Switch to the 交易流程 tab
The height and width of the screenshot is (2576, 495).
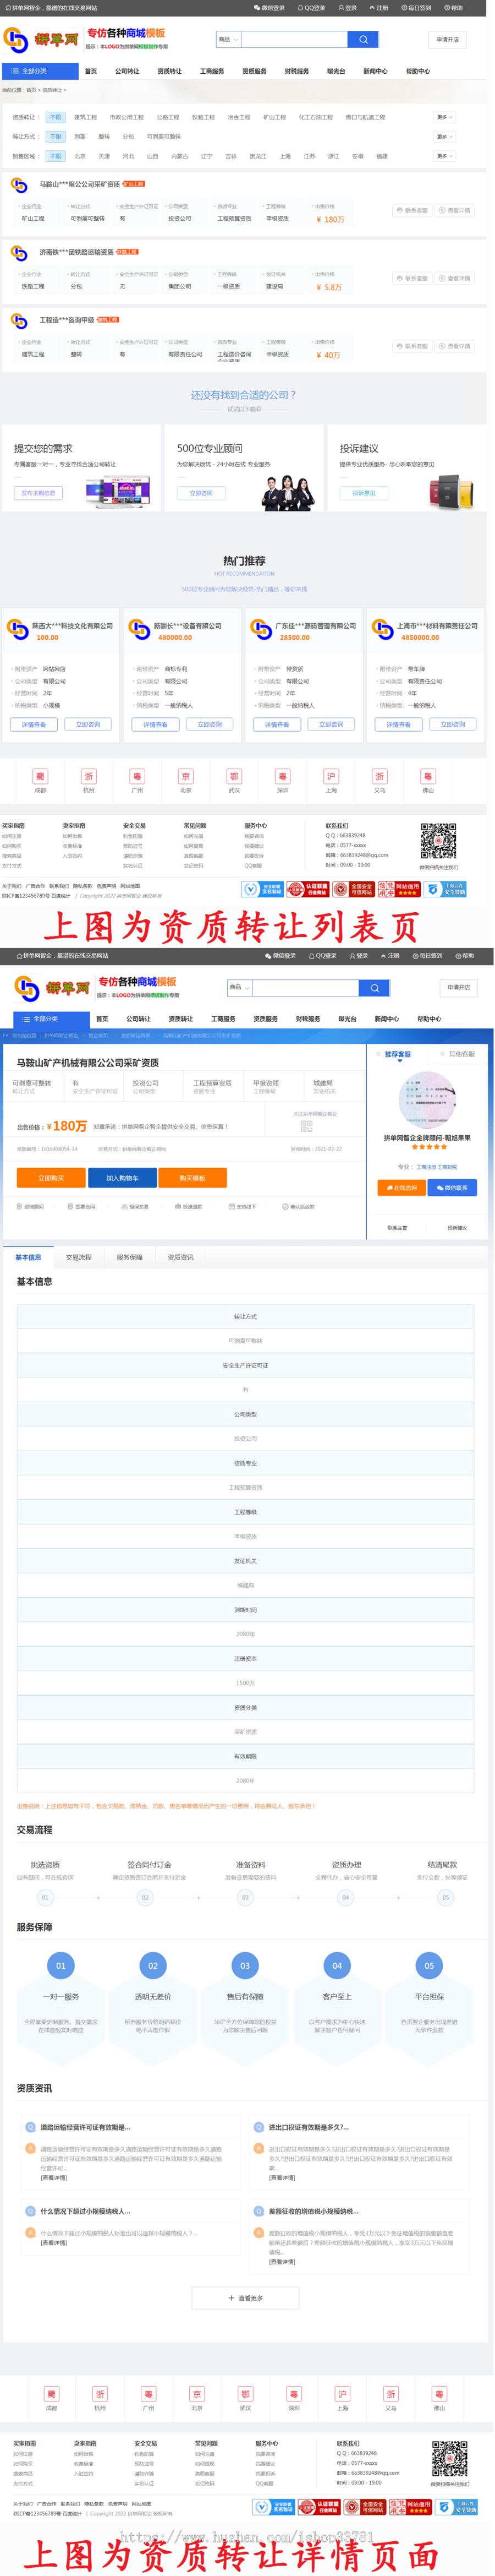coord(79,1257)
